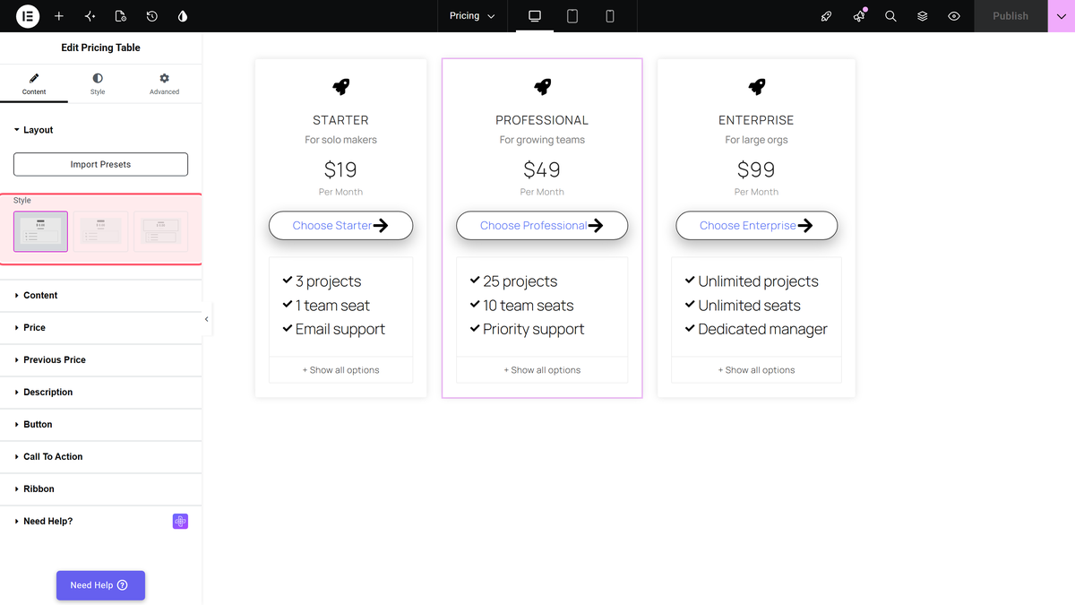Screen dimensions: 1075x605
Task: Switch to desktop preview mode
Action: click(x=535, y=16)
